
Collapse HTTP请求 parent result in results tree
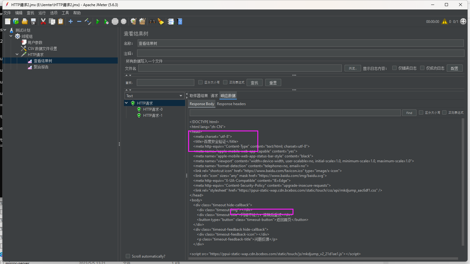click(x=126, y=103)
